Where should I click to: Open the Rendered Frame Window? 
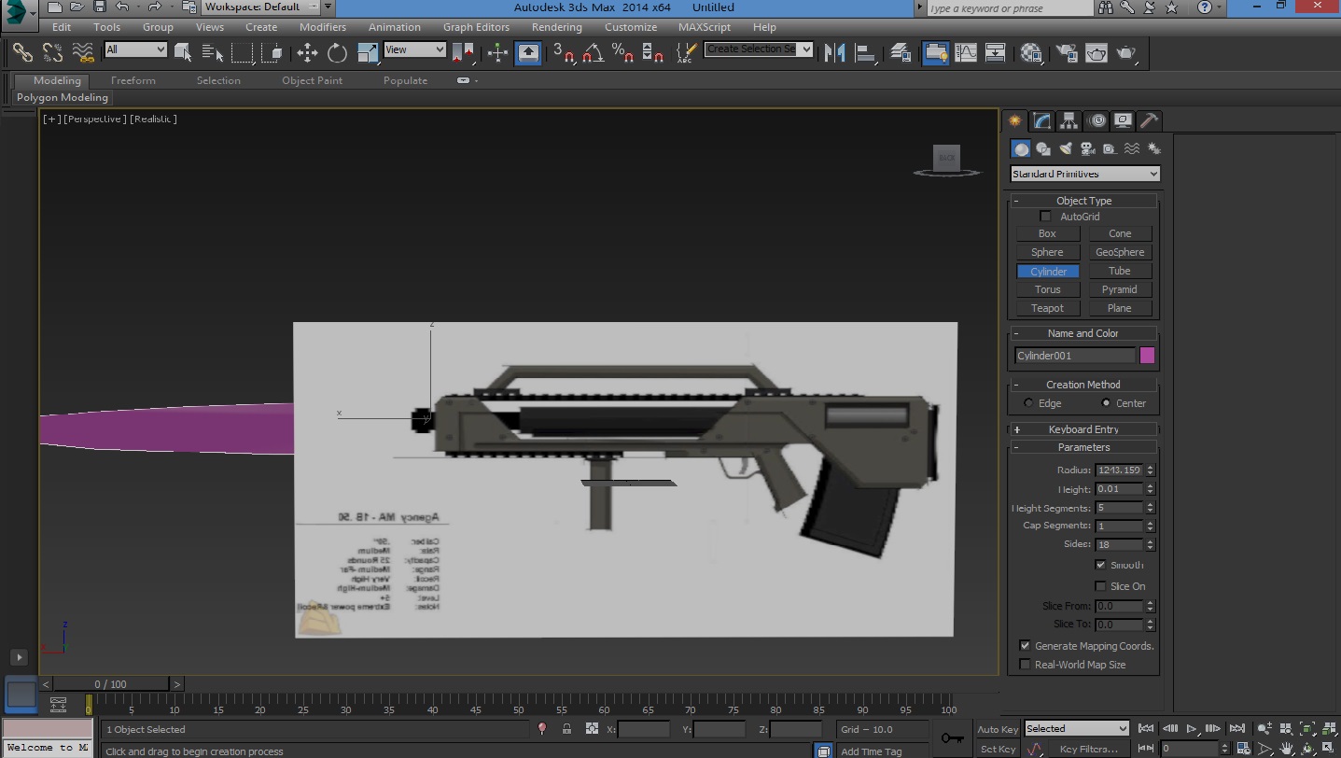[x=1097, y=52]
